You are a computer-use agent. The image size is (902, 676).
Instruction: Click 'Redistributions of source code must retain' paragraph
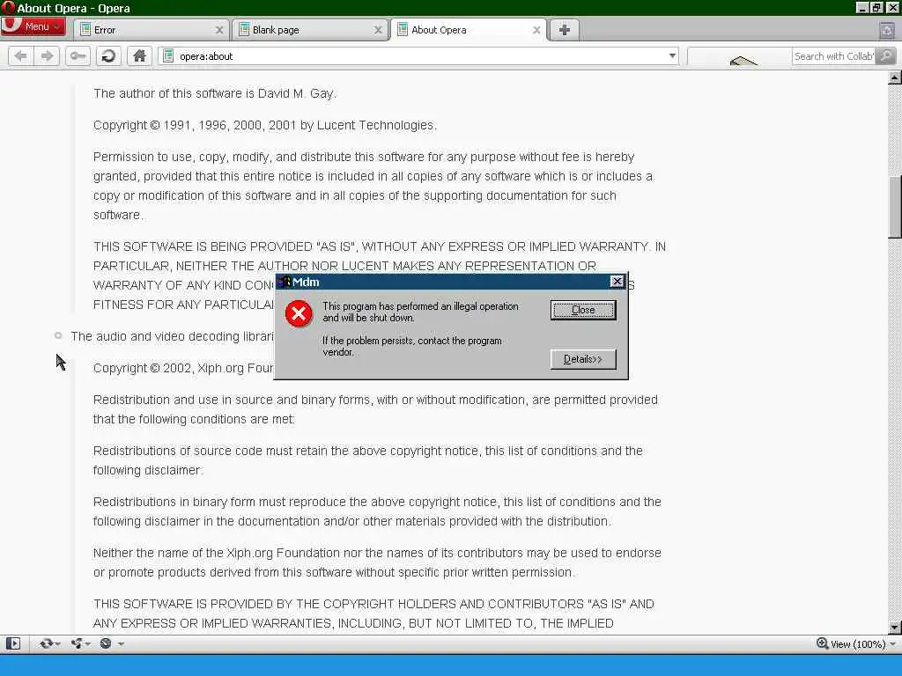(367, 460)
